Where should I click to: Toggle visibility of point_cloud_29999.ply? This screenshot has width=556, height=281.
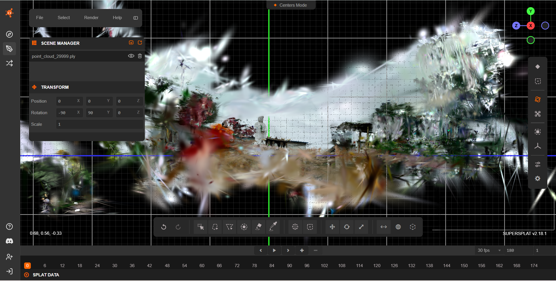(131, 56)
